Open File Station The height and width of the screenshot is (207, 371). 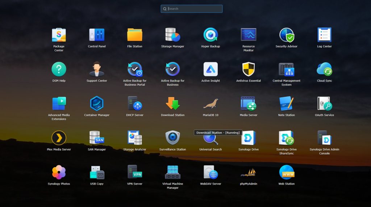click(135, 35)
